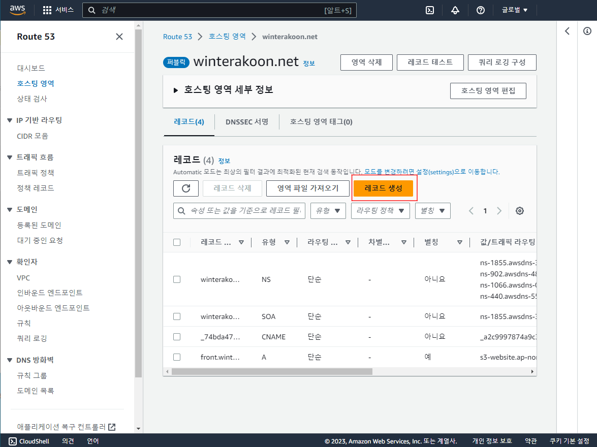Open the 유형 filter dropdown

click(328, 211)
